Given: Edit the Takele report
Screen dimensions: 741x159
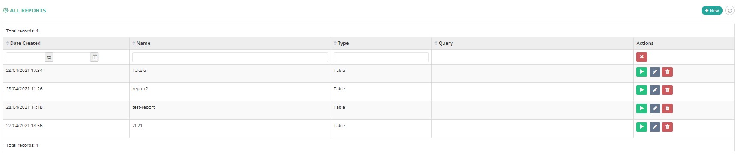Looking at the screenshot, I should pyautogui.click(x=655, y=72).
